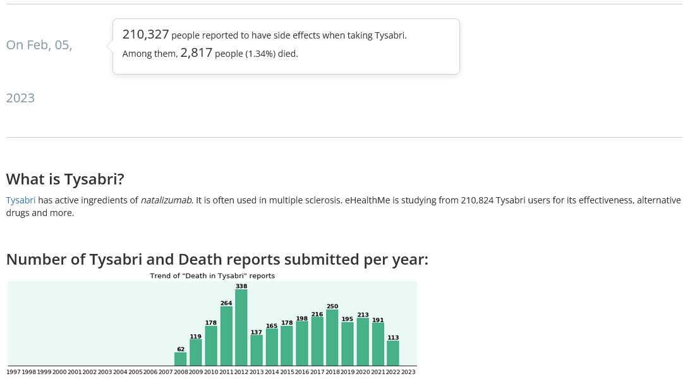Click the 'Number of Tysabri and Death reports' heading

[217, 260]
